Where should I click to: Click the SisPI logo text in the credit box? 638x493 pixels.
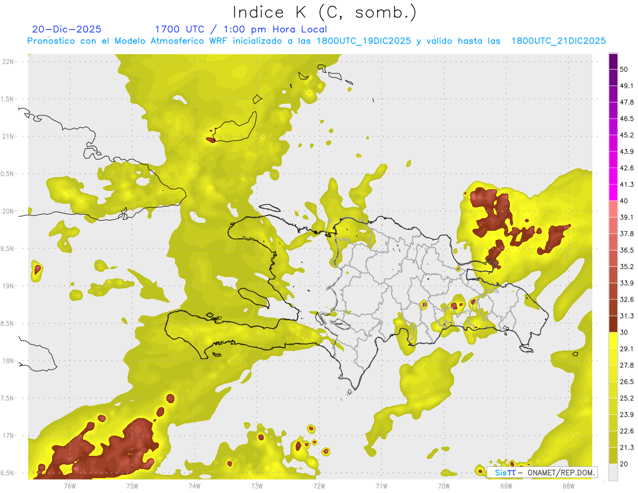point(505,472)
